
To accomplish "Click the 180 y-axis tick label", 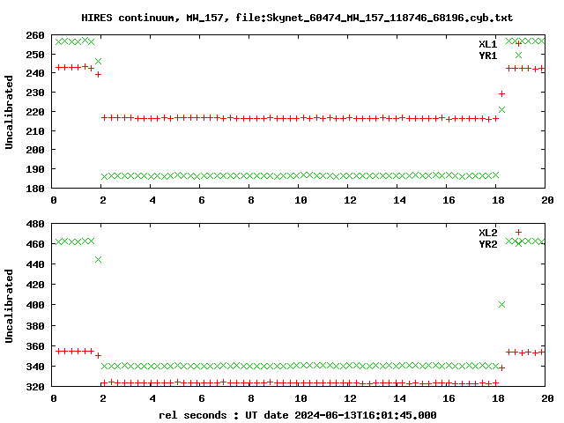I will click(x=35, y=188).
